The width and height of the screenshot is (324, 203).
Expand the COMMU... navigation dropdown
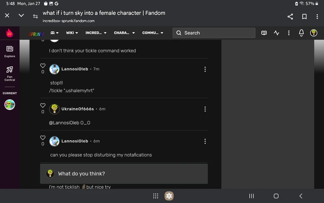153,33
